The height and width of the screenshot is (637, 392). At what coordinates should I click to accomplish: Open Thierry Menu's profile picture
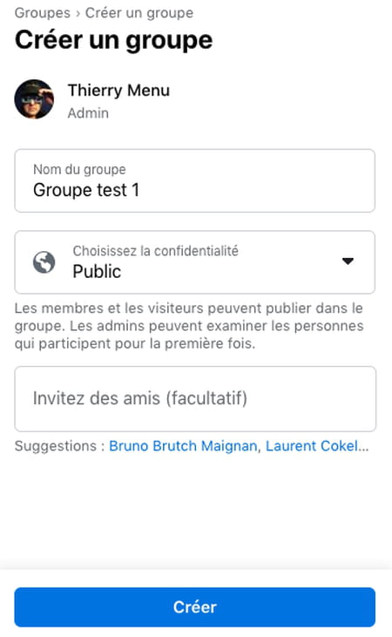(x=34, y=99)
